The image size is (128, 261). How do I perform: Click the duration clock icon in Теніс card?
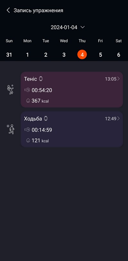[x=27, y=90]
